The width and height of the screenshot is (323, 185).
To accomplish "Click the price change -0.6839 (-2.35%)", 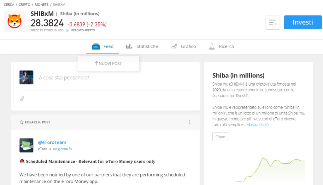I will 87,25.
